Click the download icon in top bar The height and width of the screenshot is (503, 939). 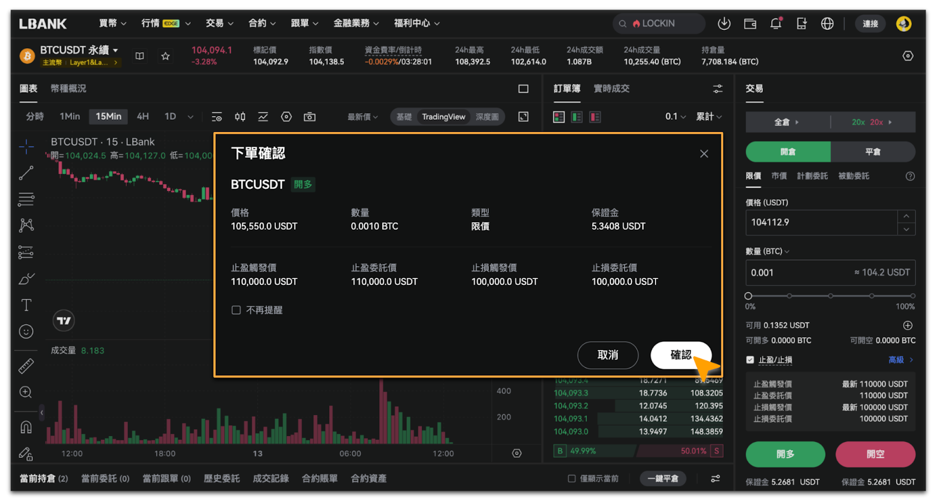pyautogui.click(x=724, y=23)
